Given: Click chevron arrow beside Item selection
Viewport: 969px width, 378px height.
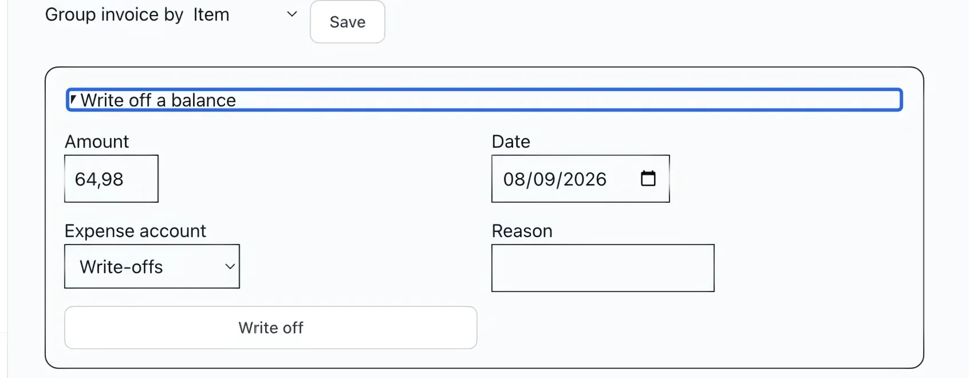Looking at the screenshot, I should click(292, 14).
